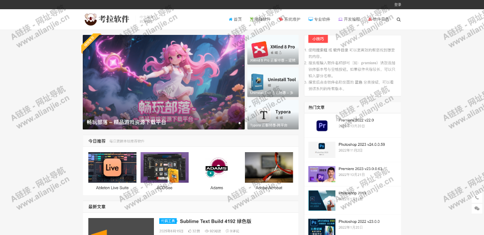Click the WeChat icon on right edge
This screenshot has height=235, width=484.
tap(477, 208)
